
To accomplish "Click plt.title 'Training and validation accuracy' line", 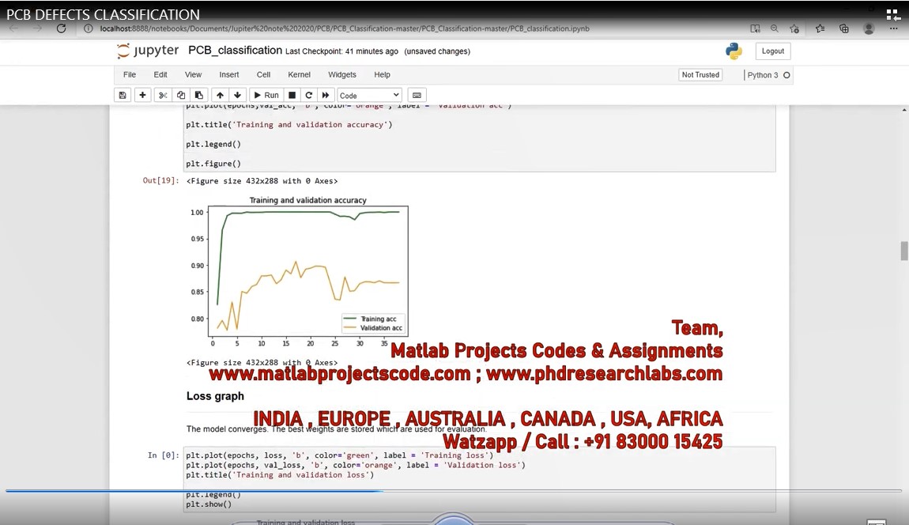I will pos(289,125).
